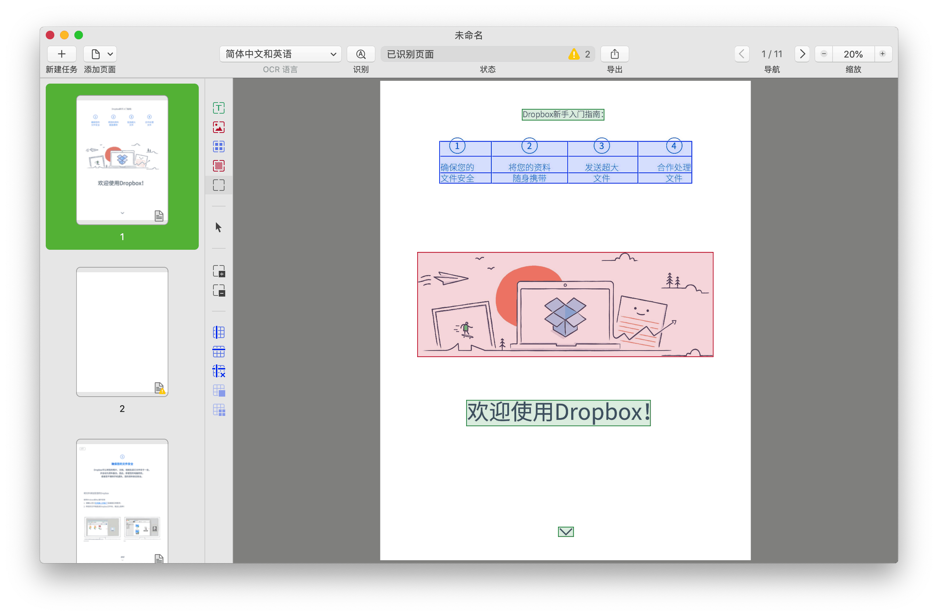Image resolution: width=938 pixels, height=616 pixels.
Task: Add a vertical table separator
Action: coord(219,332)
